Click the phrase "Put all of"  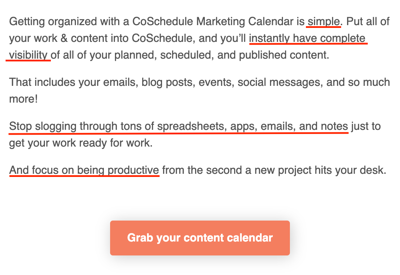click(368, 22)
